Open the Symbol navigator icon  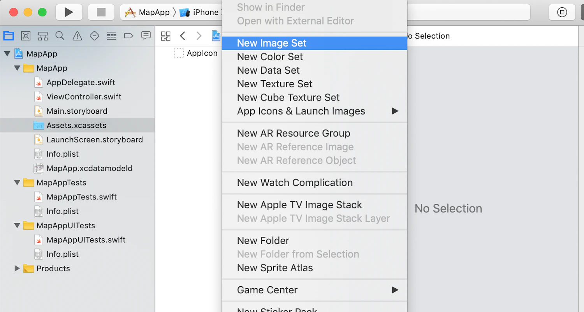click(x=43, y=36)
